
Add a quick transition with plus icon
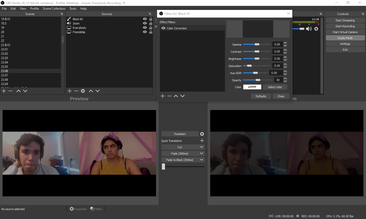click(x=202, y=141)
